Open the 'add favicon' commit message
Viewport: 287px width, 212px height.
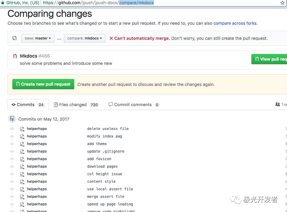99,159
